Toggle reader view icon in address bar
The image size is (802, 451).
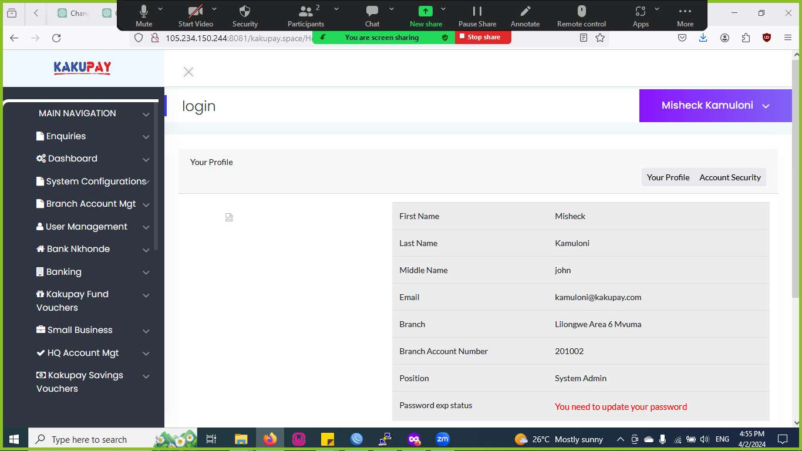pyautogui.click(x=584, y=38)
